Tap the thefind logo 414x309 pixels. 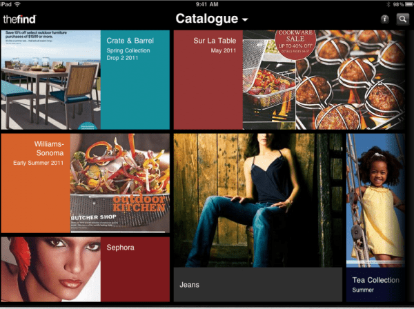19,19
